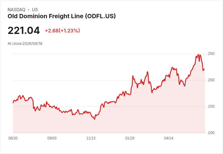
Task: Click the sharp spike near 01/29
Action: click(x=133, y=76)
